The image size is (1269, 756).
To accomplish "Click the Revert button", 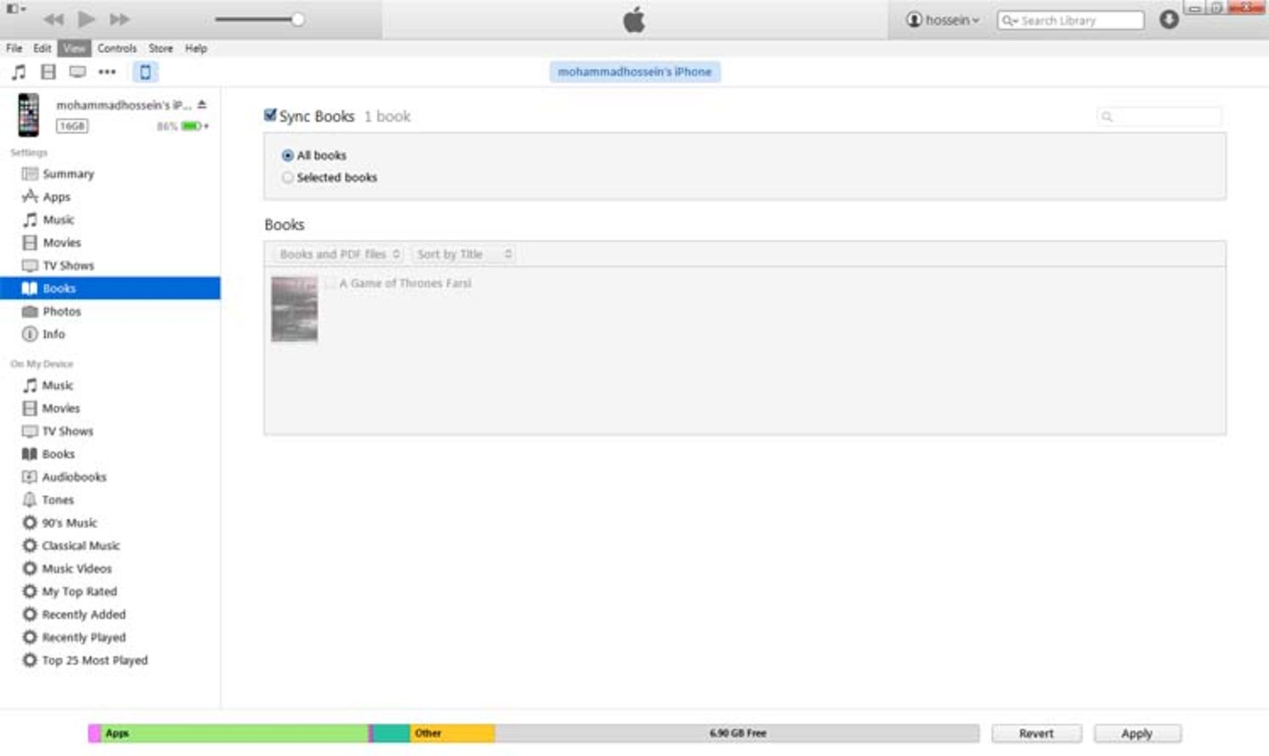I will pos(1036,734).
